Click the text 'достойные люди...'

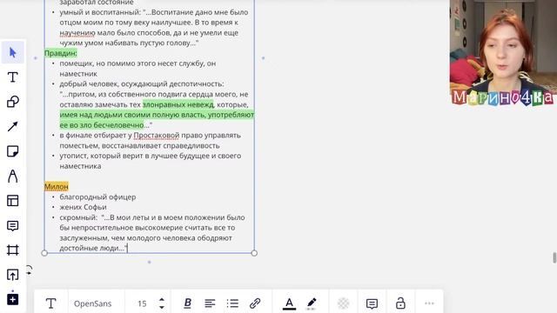pos(93,248)
